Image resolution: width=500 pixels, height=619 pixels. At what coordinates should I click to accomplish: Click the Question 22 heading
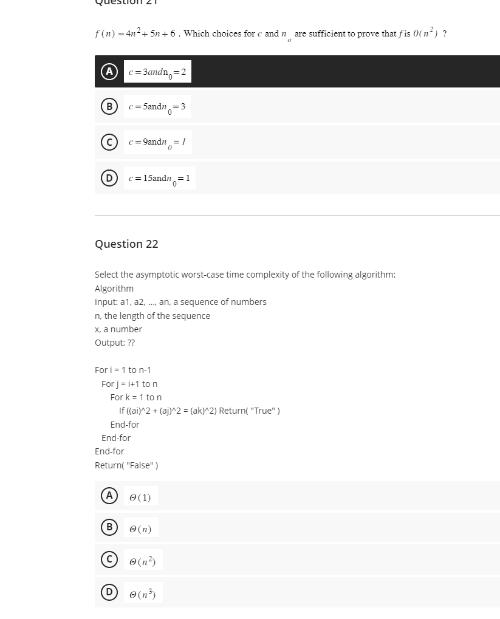click(x=126, y=244)
